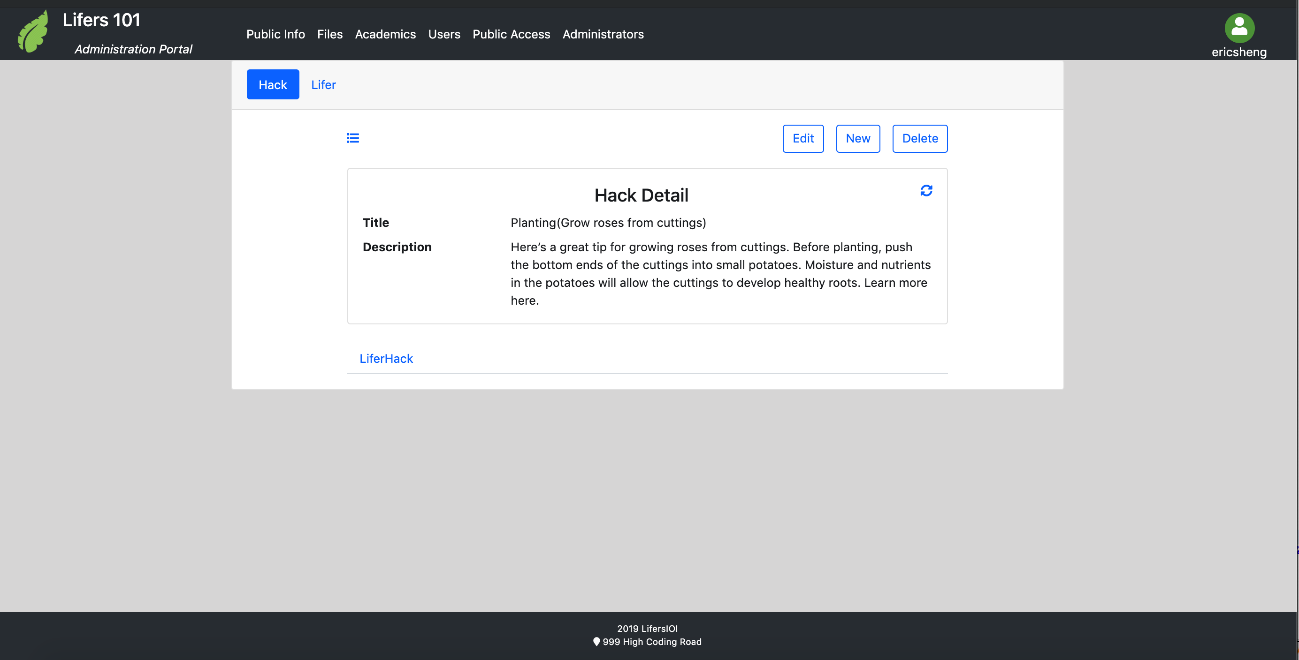Open the LiferHack tab

point(386,358)
